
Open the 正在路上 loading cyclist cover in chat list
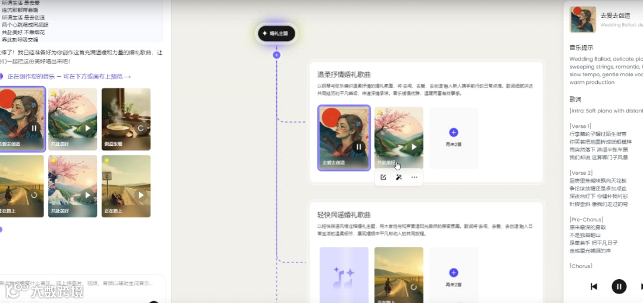pos(22,186)
